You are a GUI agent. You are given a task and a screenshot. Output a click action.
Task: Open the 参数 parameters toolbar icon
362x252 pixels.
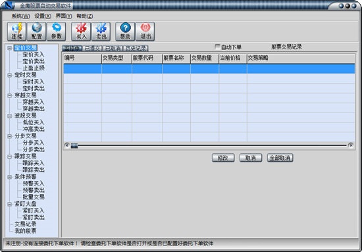[x=57, y=32]
